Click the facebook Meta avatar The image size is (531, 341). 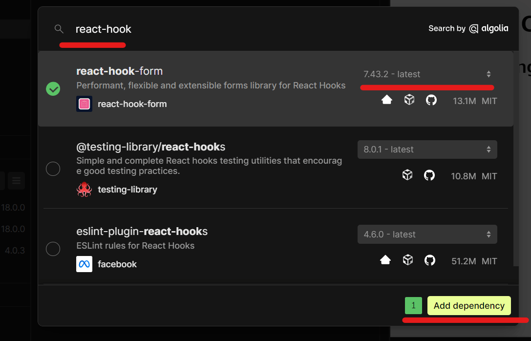coord(85,264)
